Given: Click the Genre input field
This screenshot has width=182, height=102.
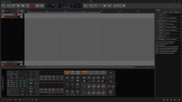Looking at the screenshot, I should pos(173,36).
